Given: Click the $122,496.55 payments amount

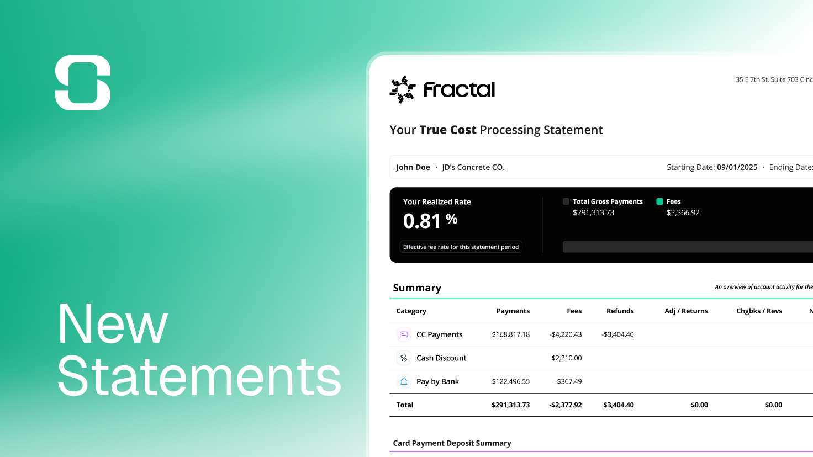Looking at the screenshot, I should 511,381.
